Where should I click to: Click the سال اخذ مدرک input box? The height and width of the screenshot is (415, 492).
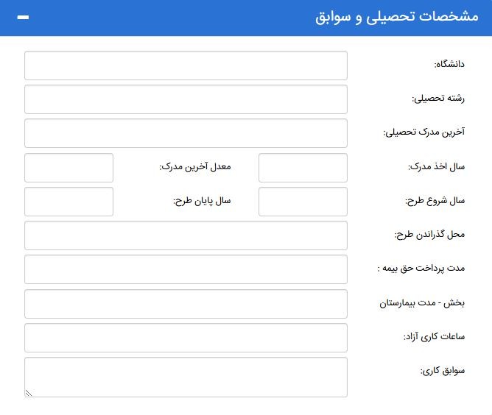point(303,168)
